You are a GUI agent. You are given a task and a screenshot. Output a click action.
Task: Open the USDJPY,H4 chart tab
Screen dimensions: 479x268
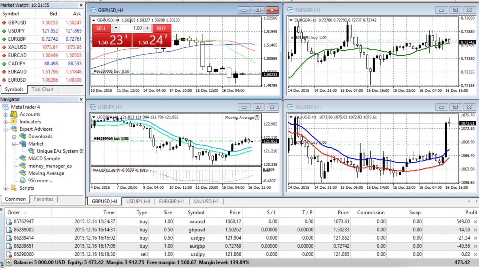(138, 201)
